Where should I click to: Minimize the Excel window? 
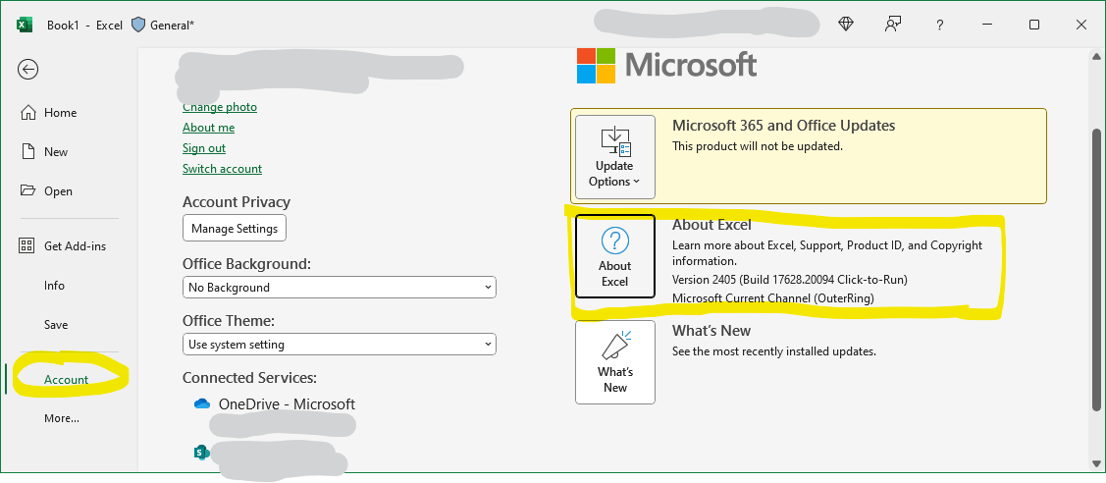(x=986, y=25)
